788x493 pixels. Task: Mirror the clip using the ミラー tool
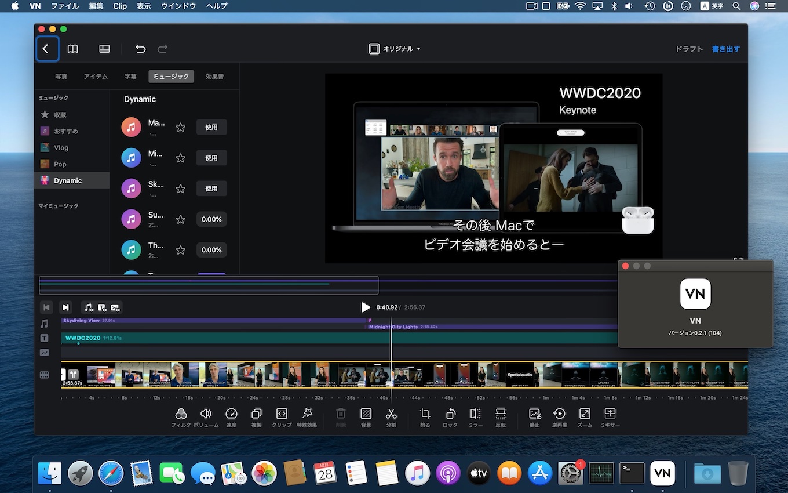coord(475,416)
